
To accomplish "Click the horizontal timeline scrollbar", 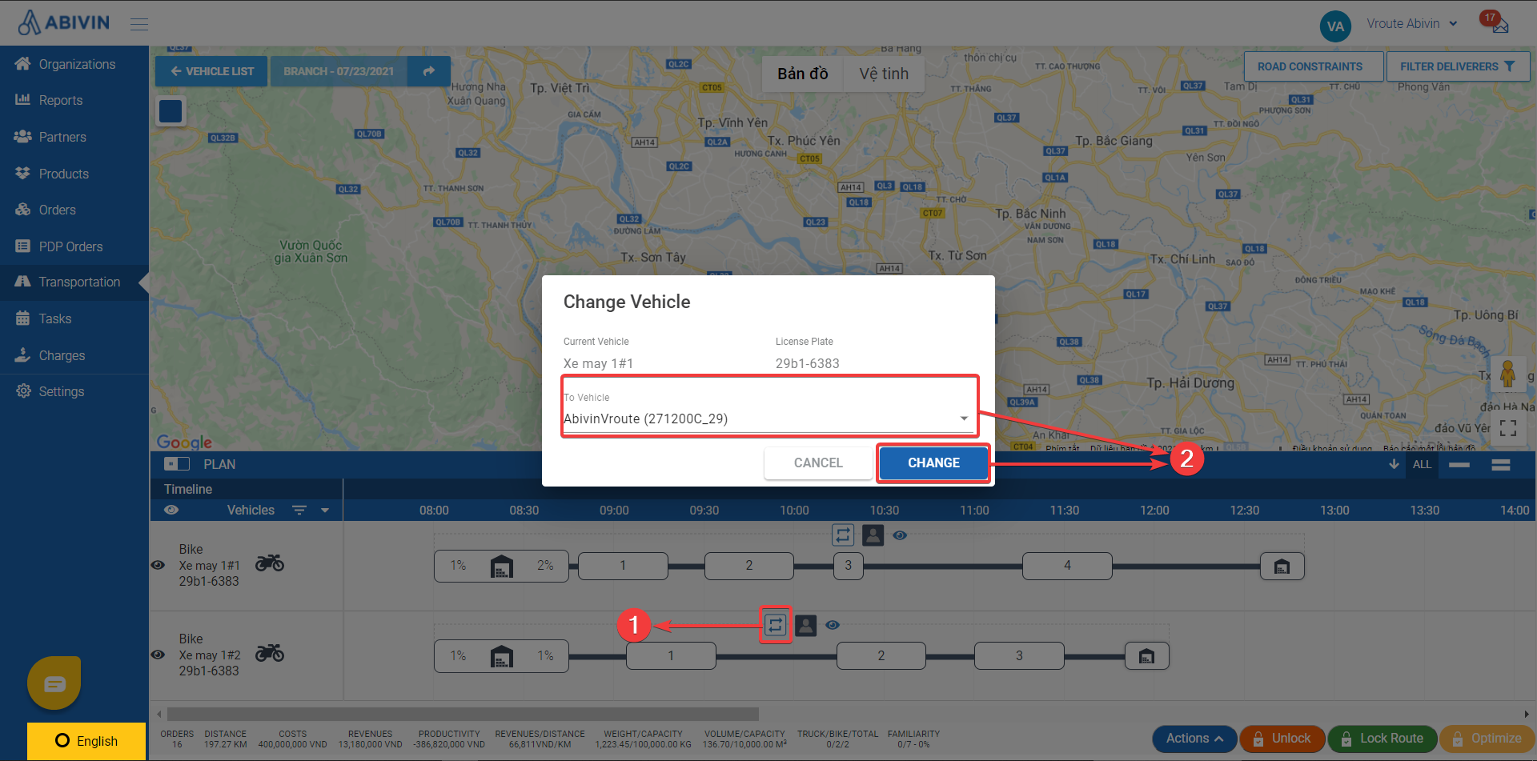I will click(x=463, y=714).
